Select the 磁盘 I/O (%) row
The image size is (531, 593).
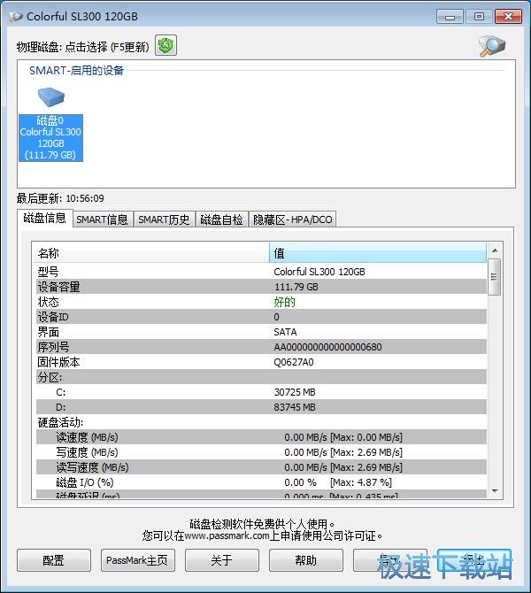(x=261, y=482)
